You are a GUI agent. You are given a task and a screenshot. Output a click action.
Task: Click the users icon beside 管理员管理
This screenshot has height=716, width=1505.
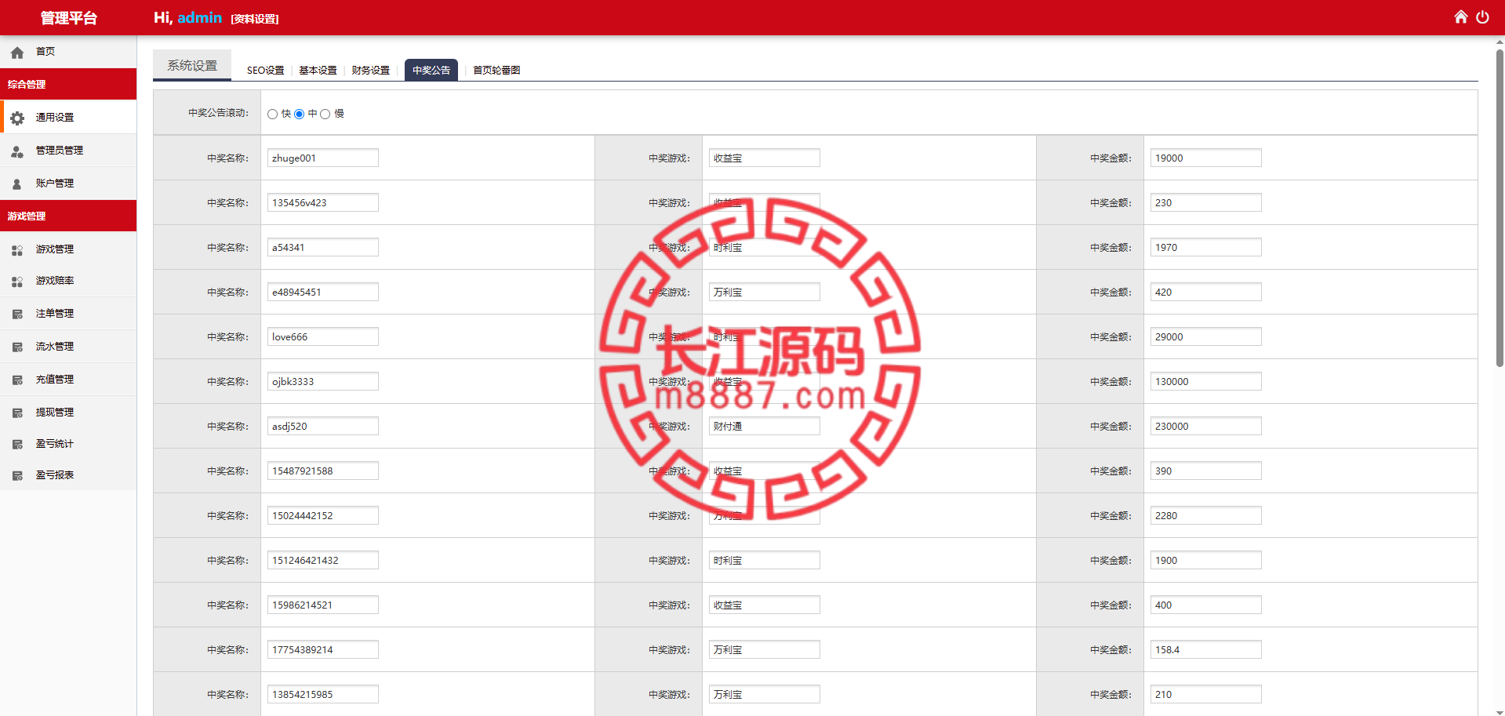click(17, 151)
